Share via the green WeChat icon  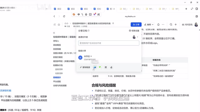100,67
